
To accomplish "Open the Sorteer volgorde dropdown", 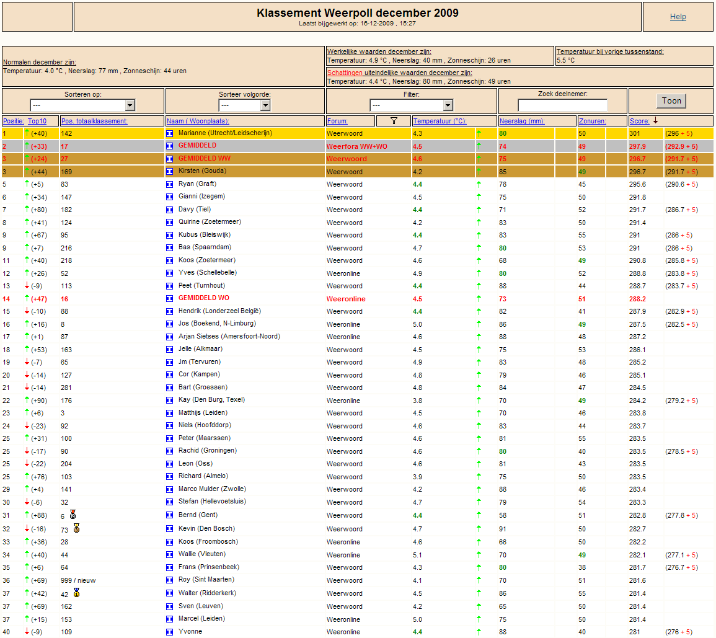I will click(x=245, y=105).
